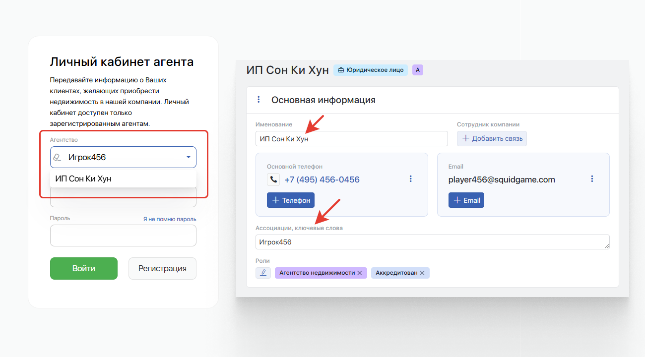
Task: Open the phone number +7 (495) 456-0456 link
Action: [x=322, y=179]
